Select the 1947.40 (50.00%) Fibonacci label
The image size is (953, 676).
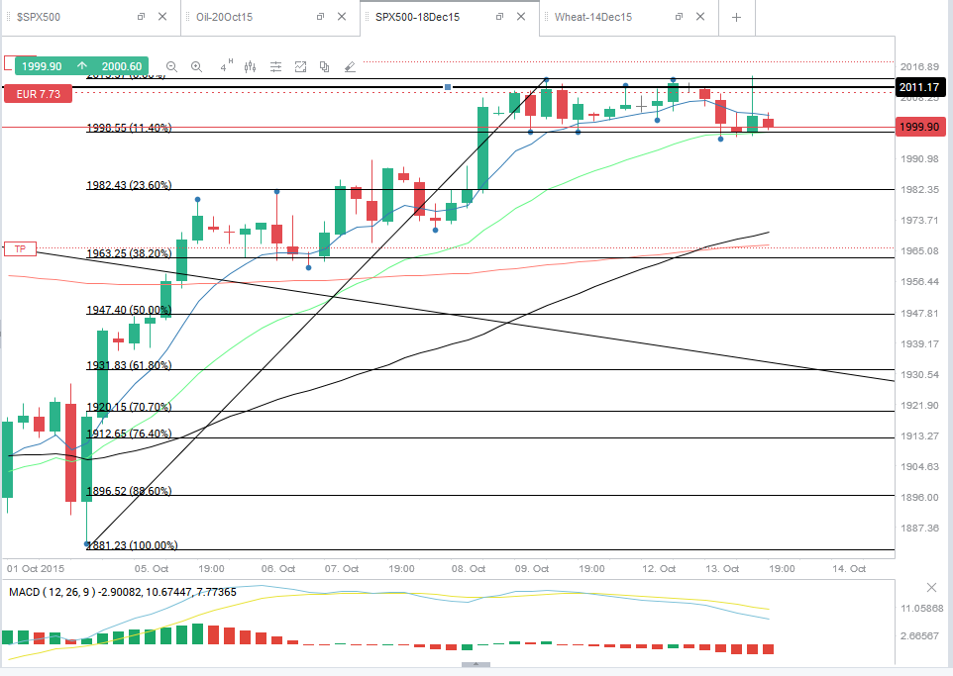[129, 310]
